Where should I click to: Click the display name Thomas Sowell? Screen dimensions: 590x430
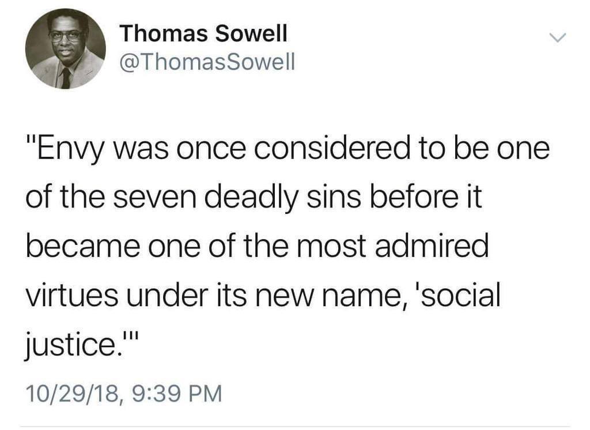pyautogui.click(x=203, y=33)
